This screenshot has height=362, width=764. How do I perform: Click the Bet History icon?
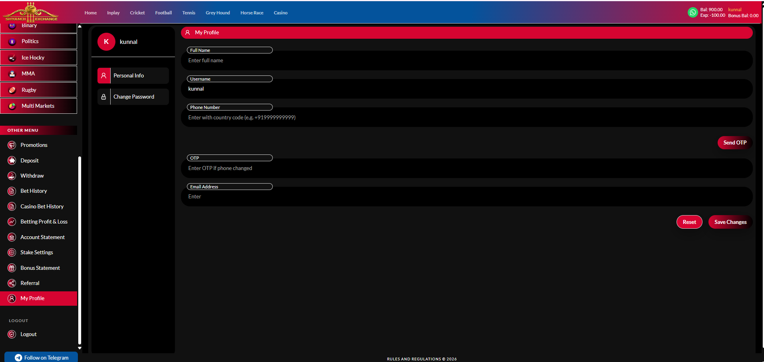coord(12,191)
